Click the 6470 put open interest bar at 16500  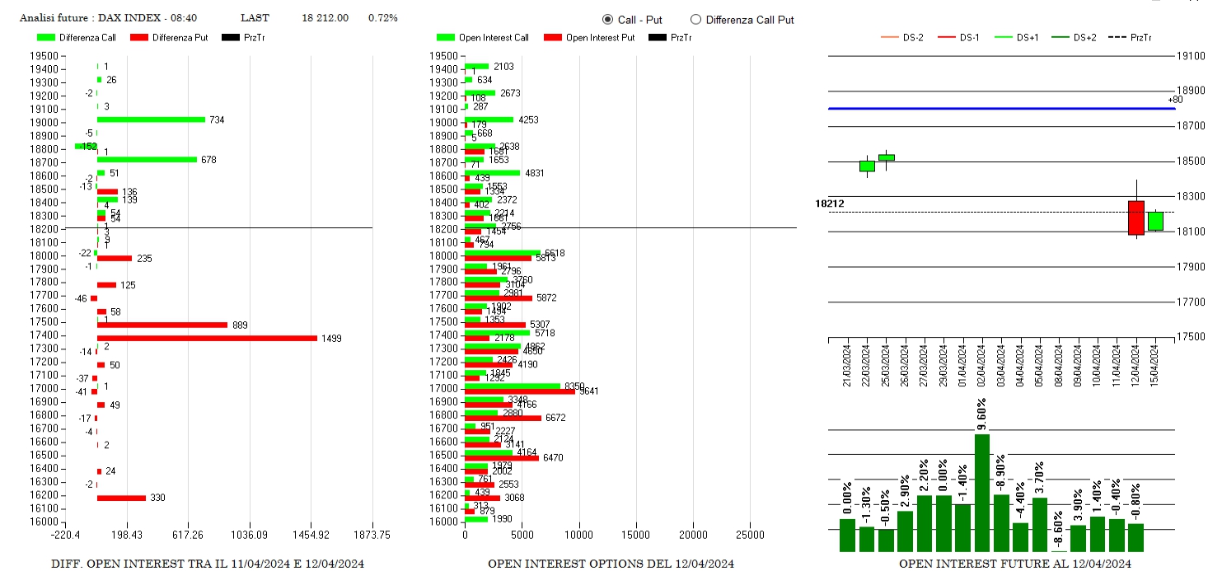pyautogui.click(x=502, y=457)
